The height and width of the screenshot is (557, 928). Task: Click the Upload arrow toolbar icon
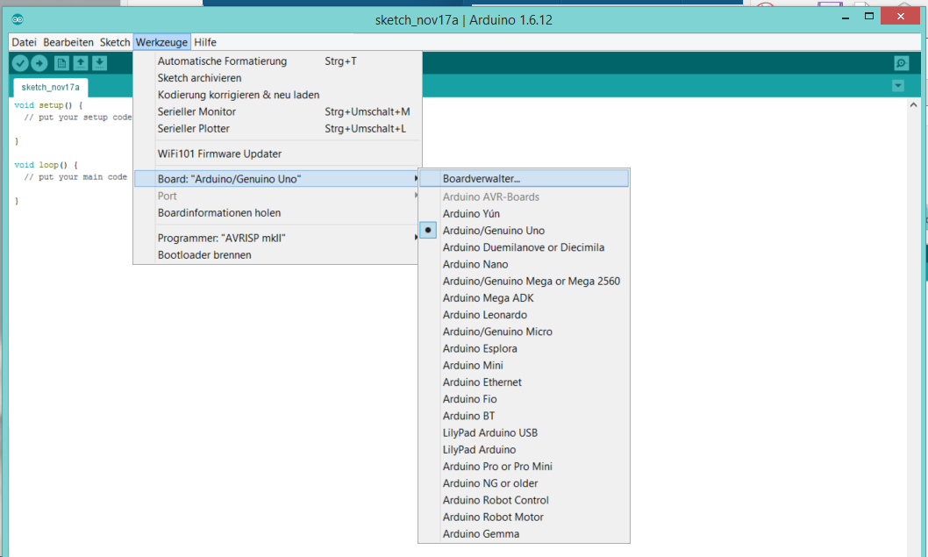(x=39, y=63)
